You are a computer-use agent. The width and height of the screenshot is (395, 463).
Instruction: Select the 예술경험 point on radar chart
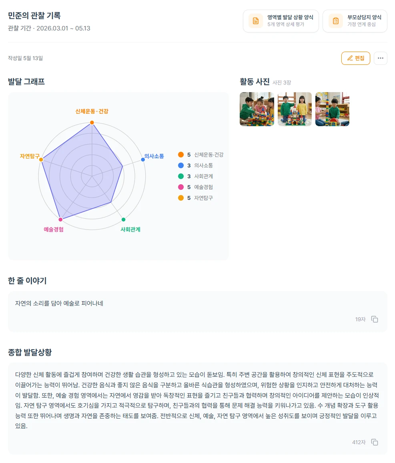(60, 219)
